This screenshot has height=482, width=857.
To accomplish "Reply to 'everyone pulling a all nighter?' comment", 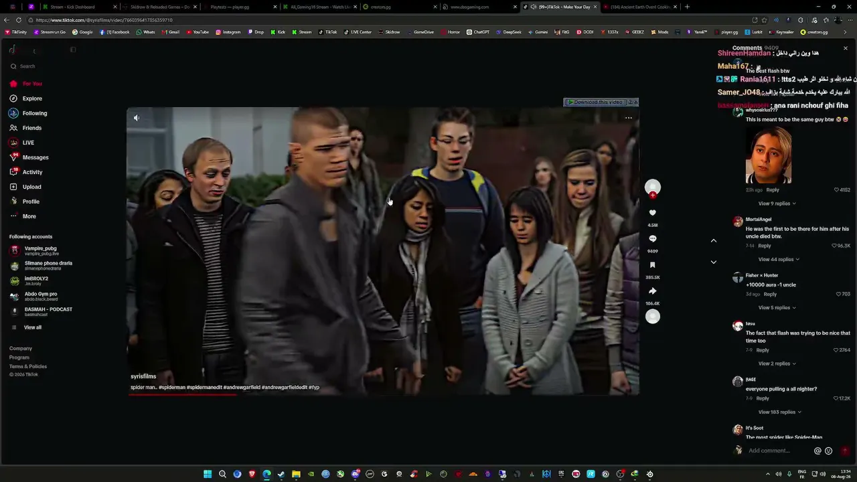I will click(763, 398).
